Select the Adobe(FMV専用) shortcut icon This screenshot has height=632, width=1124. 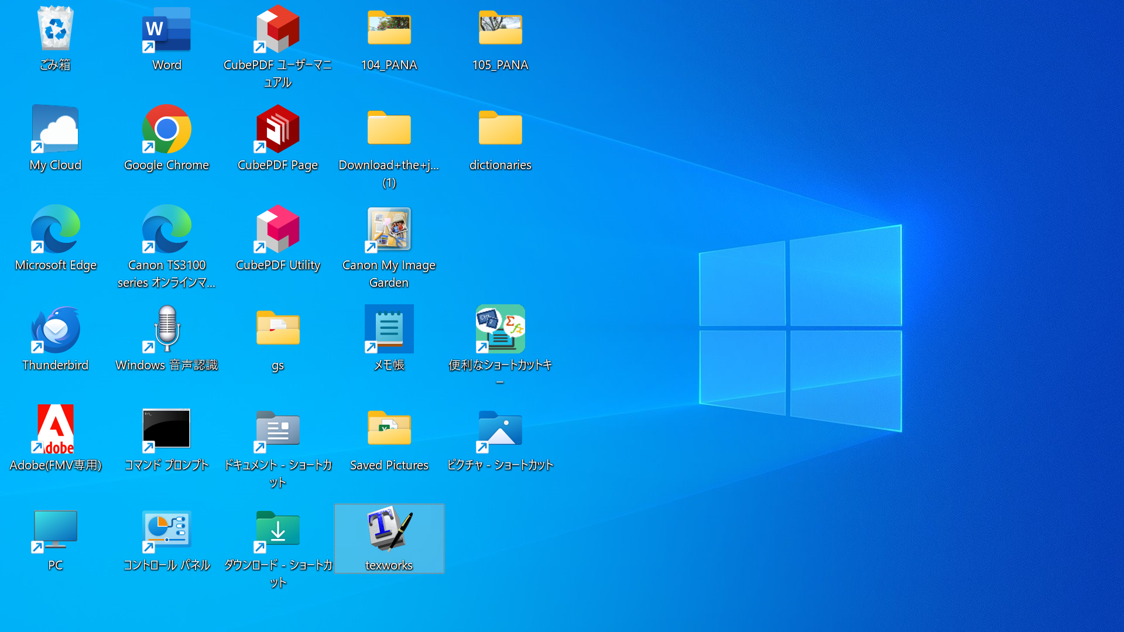click(x=55, y=429)
